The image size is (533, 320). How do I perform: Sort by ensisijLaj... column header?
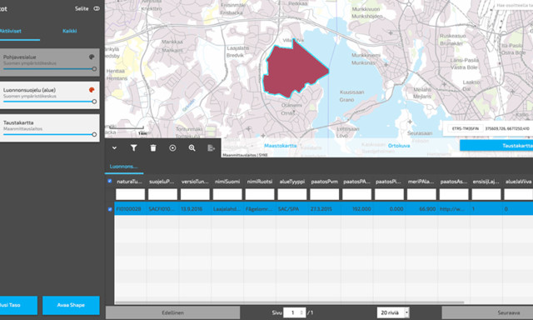point(486,182)
